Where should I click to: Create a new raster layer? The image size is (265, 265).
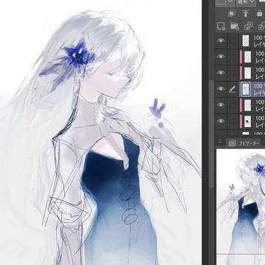pos(221,26)
